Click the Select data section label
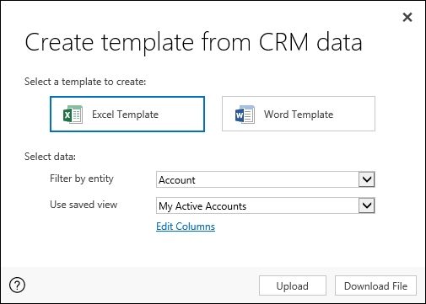 click(50, 157)
